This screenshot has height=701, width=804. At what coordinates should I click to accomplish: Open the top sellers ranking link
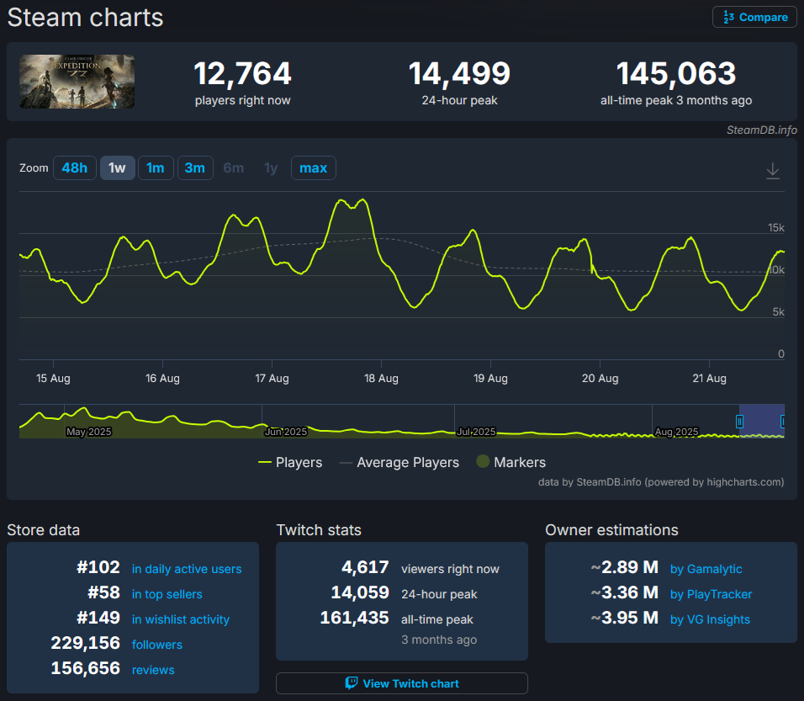[167, 594]
